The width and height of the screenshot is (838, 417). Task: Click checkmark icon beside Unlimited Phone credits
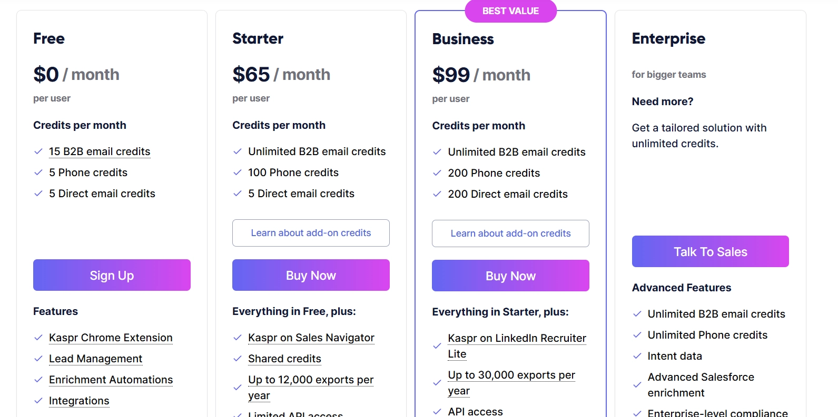[637, 335]
